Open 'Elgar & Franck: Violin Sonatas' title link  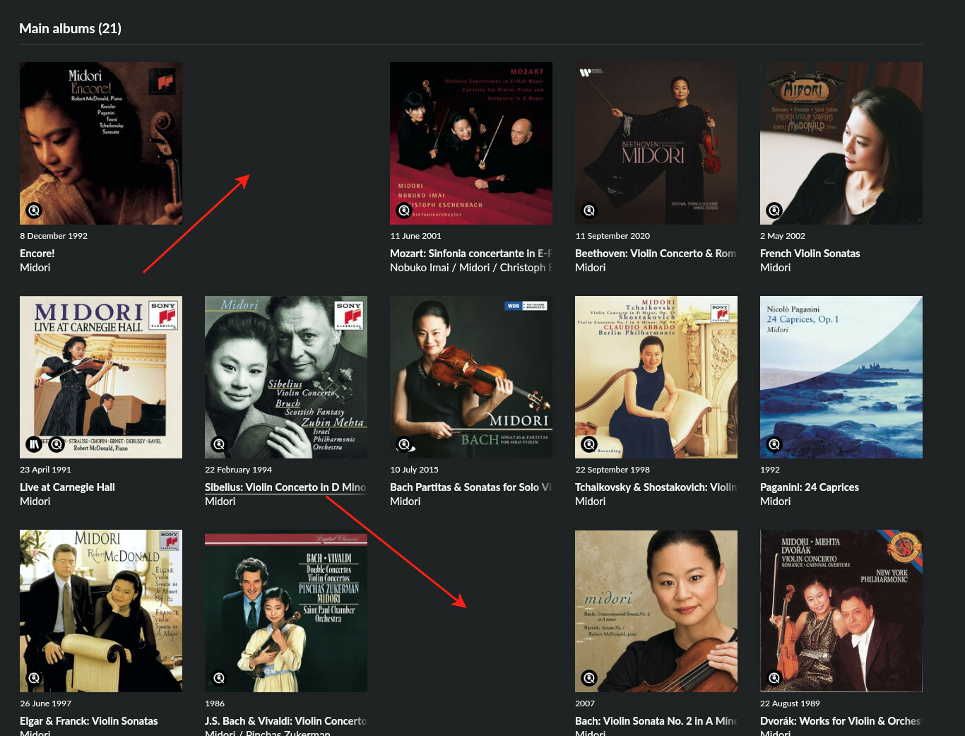click(x=89, y=721)
